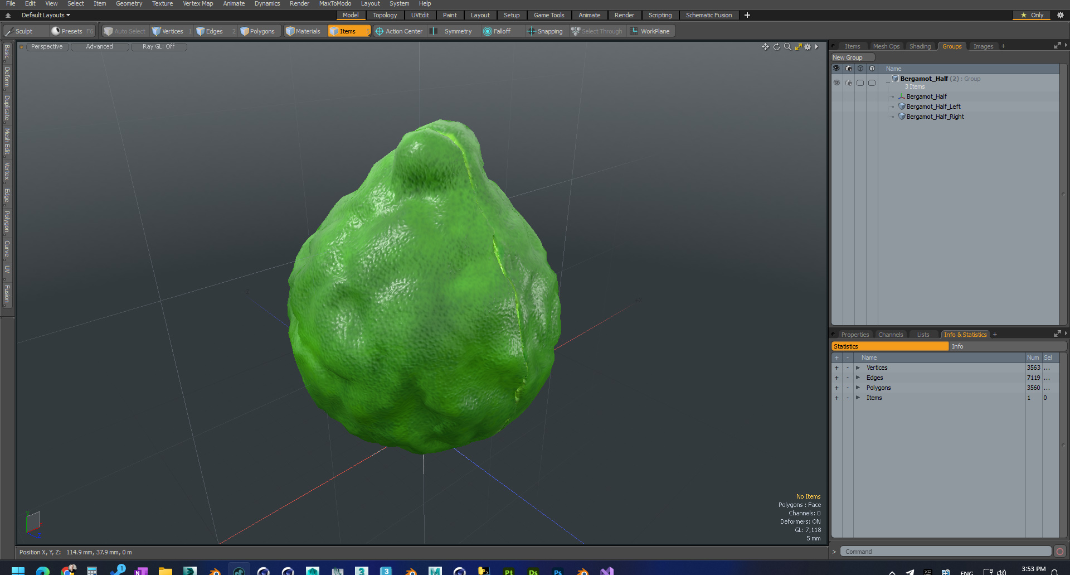
Task: Open Action Center options
Action: [x=399, y=31]
